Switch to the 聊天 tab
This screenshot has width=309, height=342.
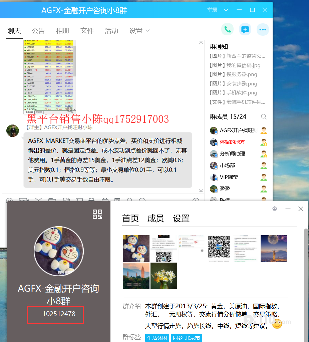14,31
